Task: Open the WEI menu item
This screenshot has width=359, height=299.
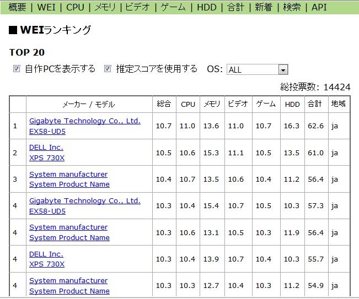Action: coord(46,7)
